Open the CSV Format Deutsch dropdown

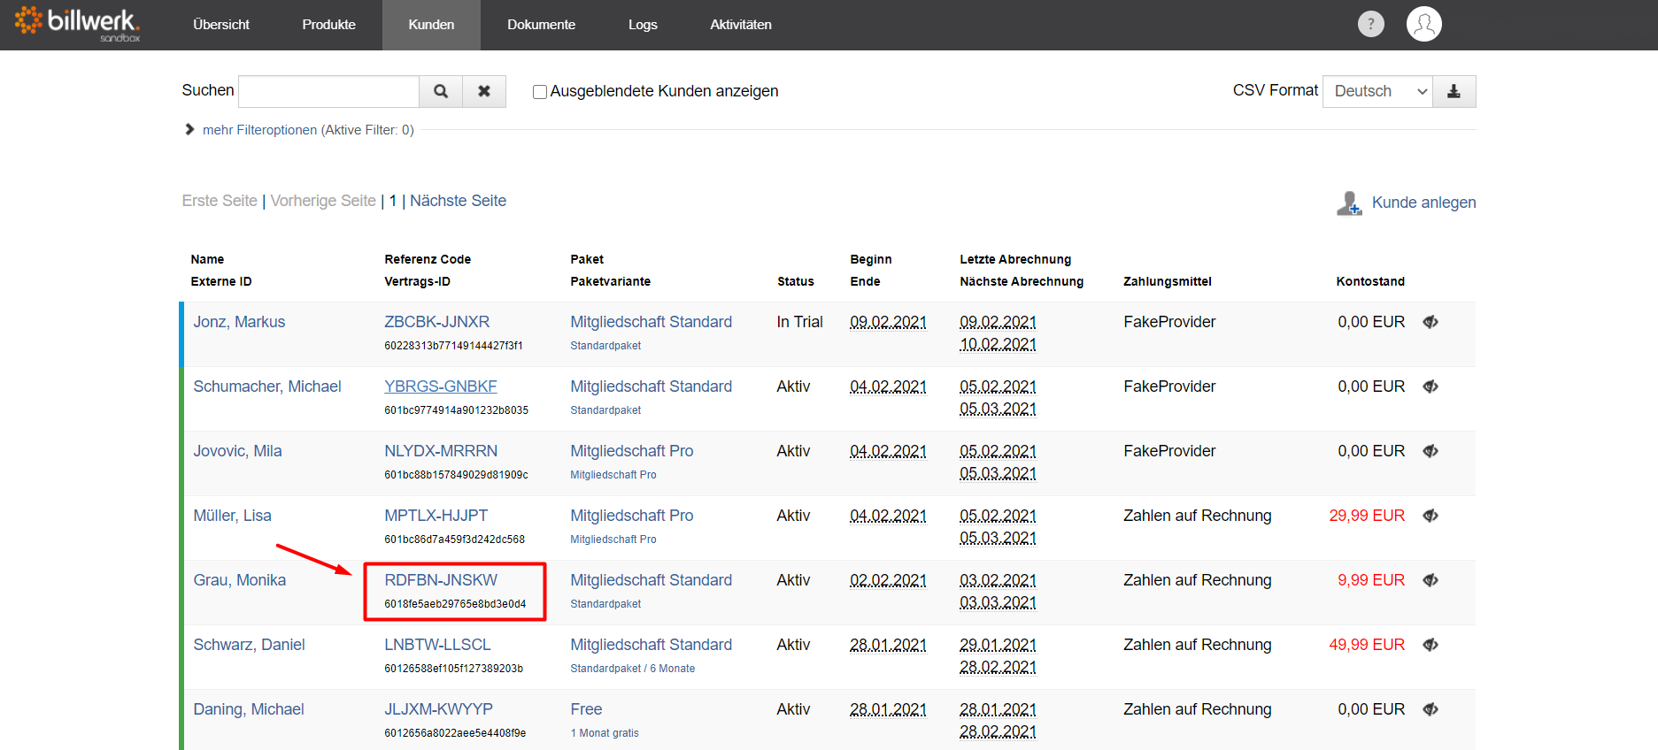tap(1377, 91)
